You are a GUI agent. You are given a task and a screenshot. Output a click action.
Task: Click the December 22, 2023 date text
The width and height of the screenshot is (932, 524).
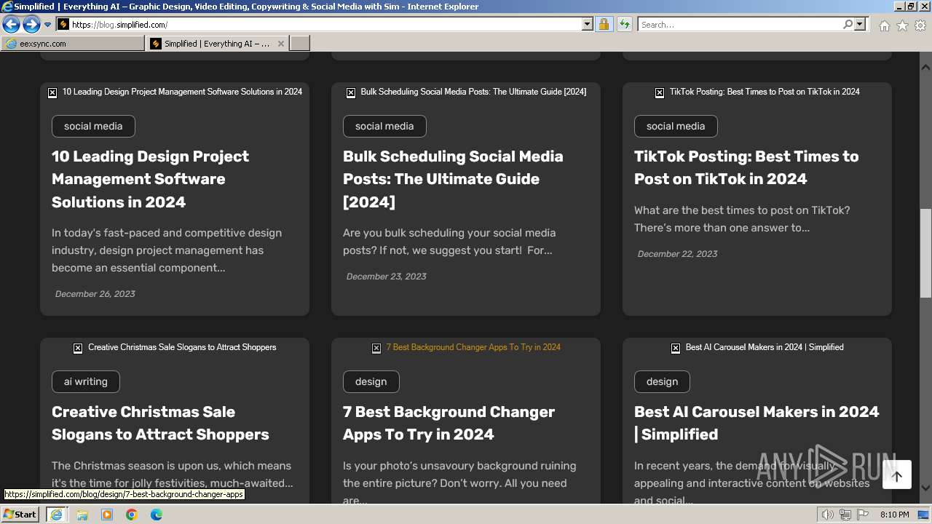678,254
